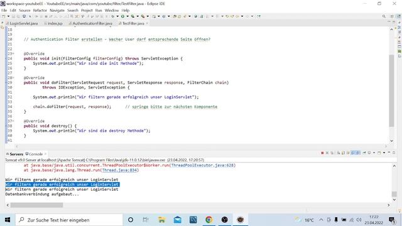Open Google Chrome from the taskbar
Image resolution: width=402 pixels, height=226 pixels.
click(x=209, y=220)
